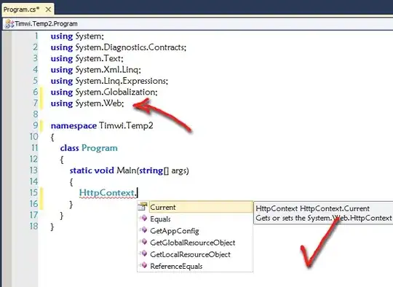Place cursor after HttpContext. on line 15
Viewport: 393px width, 287px height.
point(138,193)
